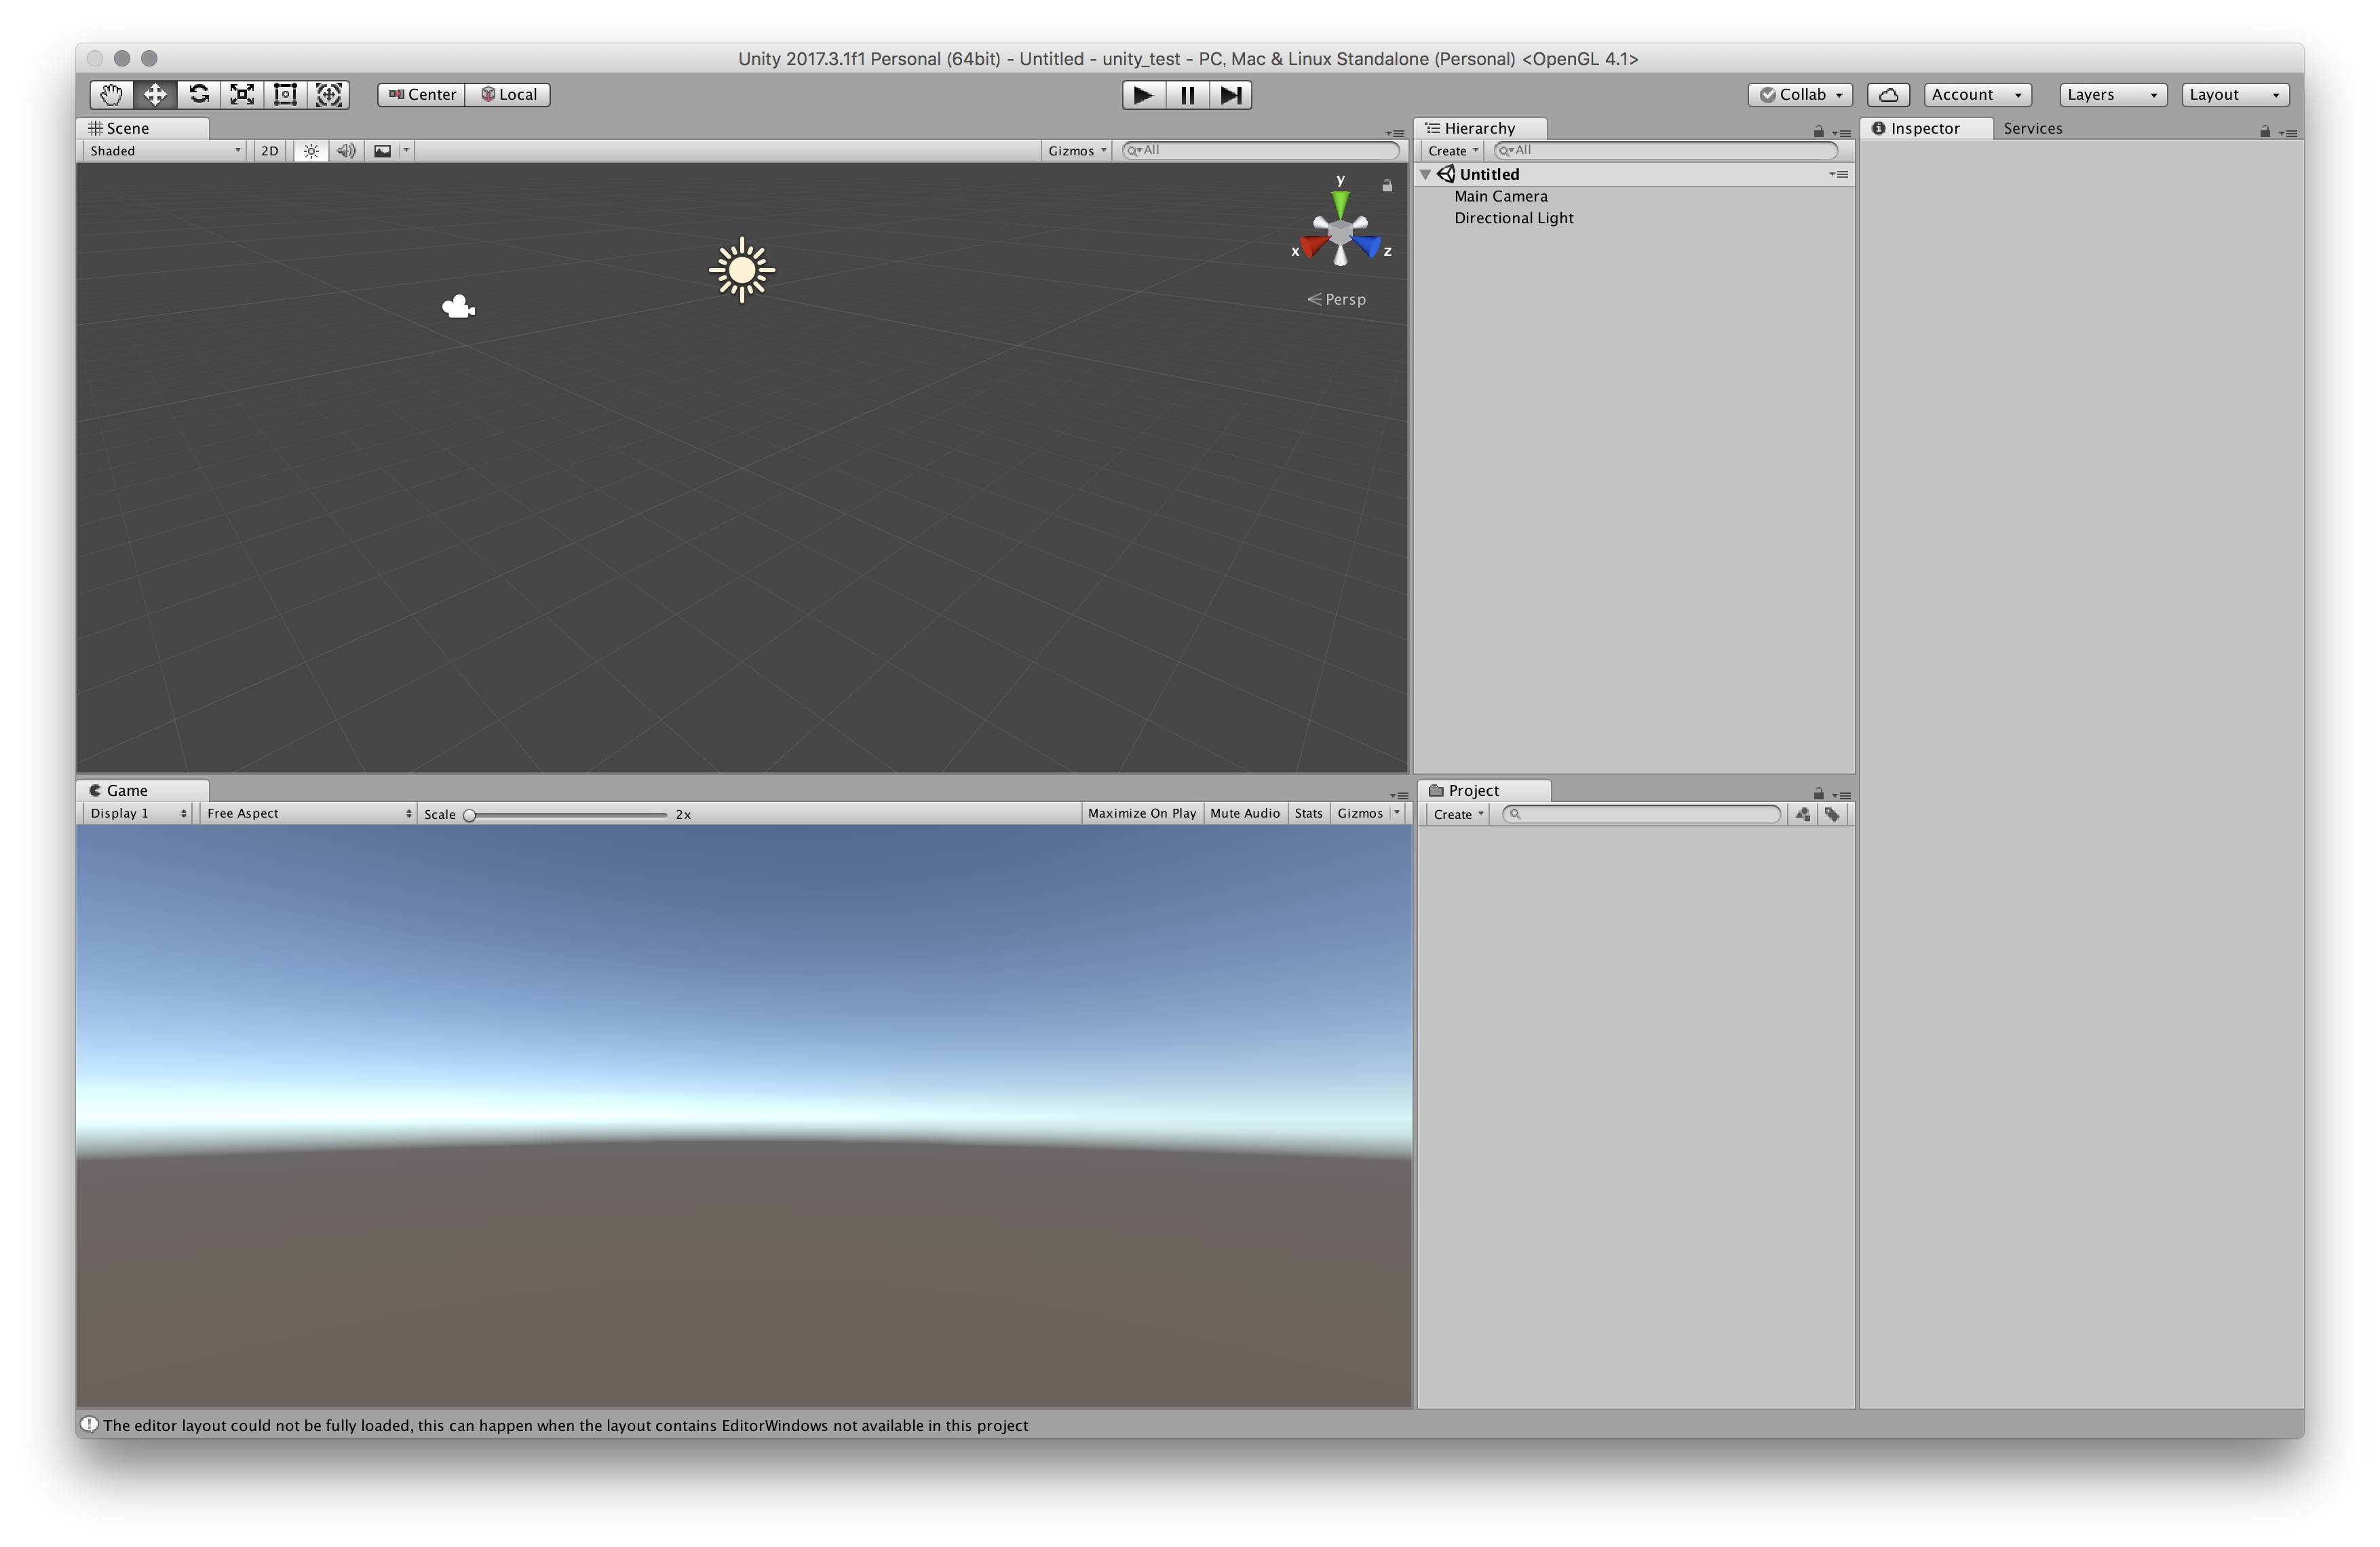The image size is (2380, 1547).
Task: Open the Account dropdown
Action: [1977, 94]
